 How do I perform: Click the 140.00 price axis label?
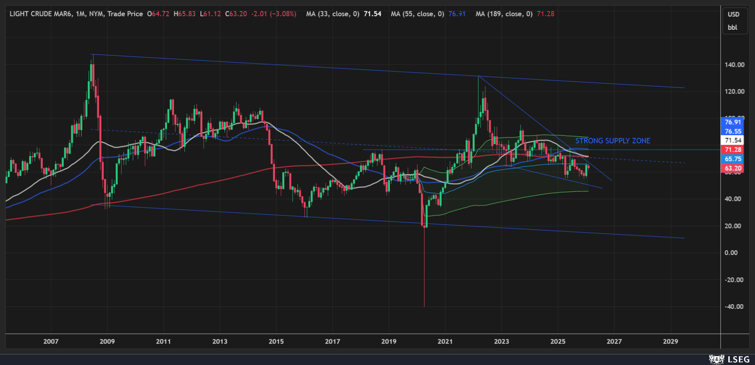pyautogui.click(x=734, y=65)
